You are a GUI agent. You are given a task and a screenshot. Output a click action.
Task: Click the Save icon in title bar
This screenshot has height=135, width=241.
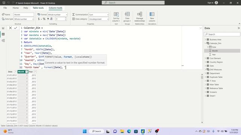coord(4,3)
